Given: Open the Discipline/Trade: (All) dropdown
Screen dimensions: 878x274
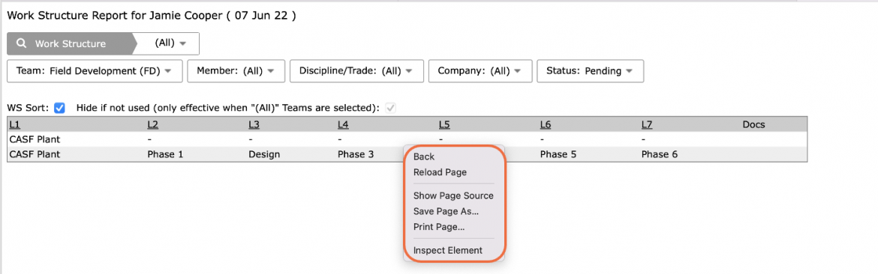Looking at the screenshot, I should [356, 71].
